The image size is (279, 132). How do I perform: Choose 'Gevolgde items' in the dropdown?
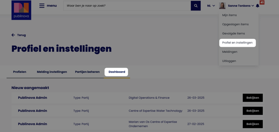pos(233,34)
